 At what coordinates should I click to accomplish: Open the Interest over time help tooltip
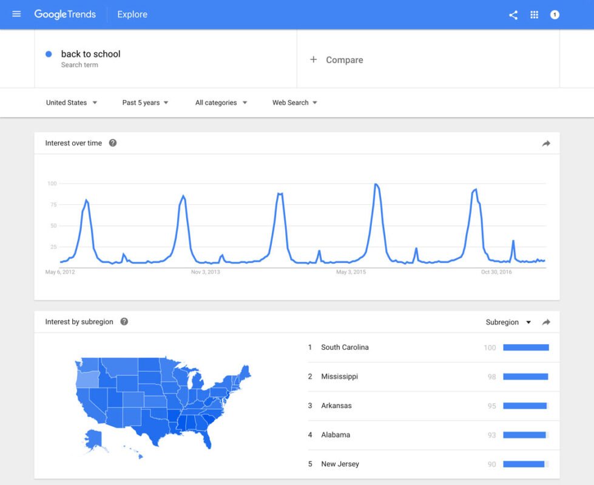click(x=113, y=142)
